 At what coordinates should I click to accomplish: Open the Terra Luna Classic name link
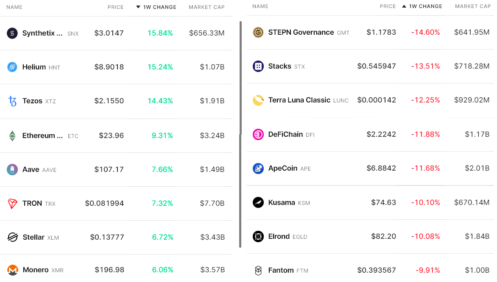tap(299, 100)
